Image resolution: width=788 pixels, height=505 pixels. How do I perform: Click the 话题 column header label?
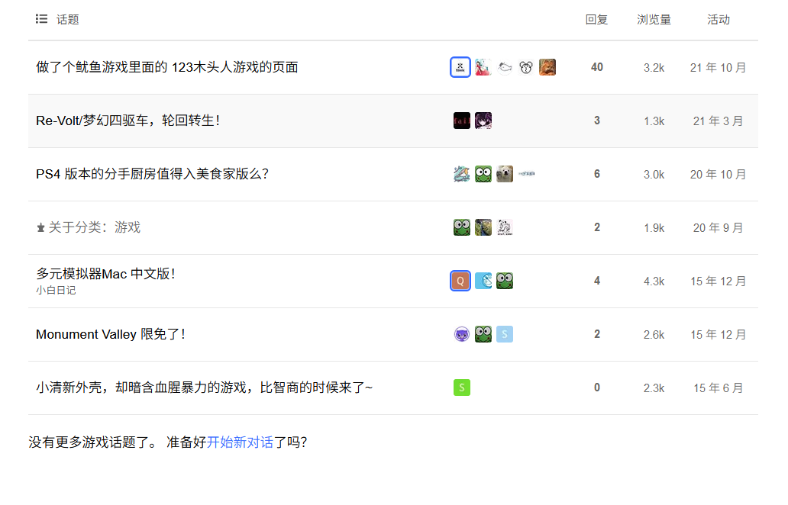click(x=67, y=20)
